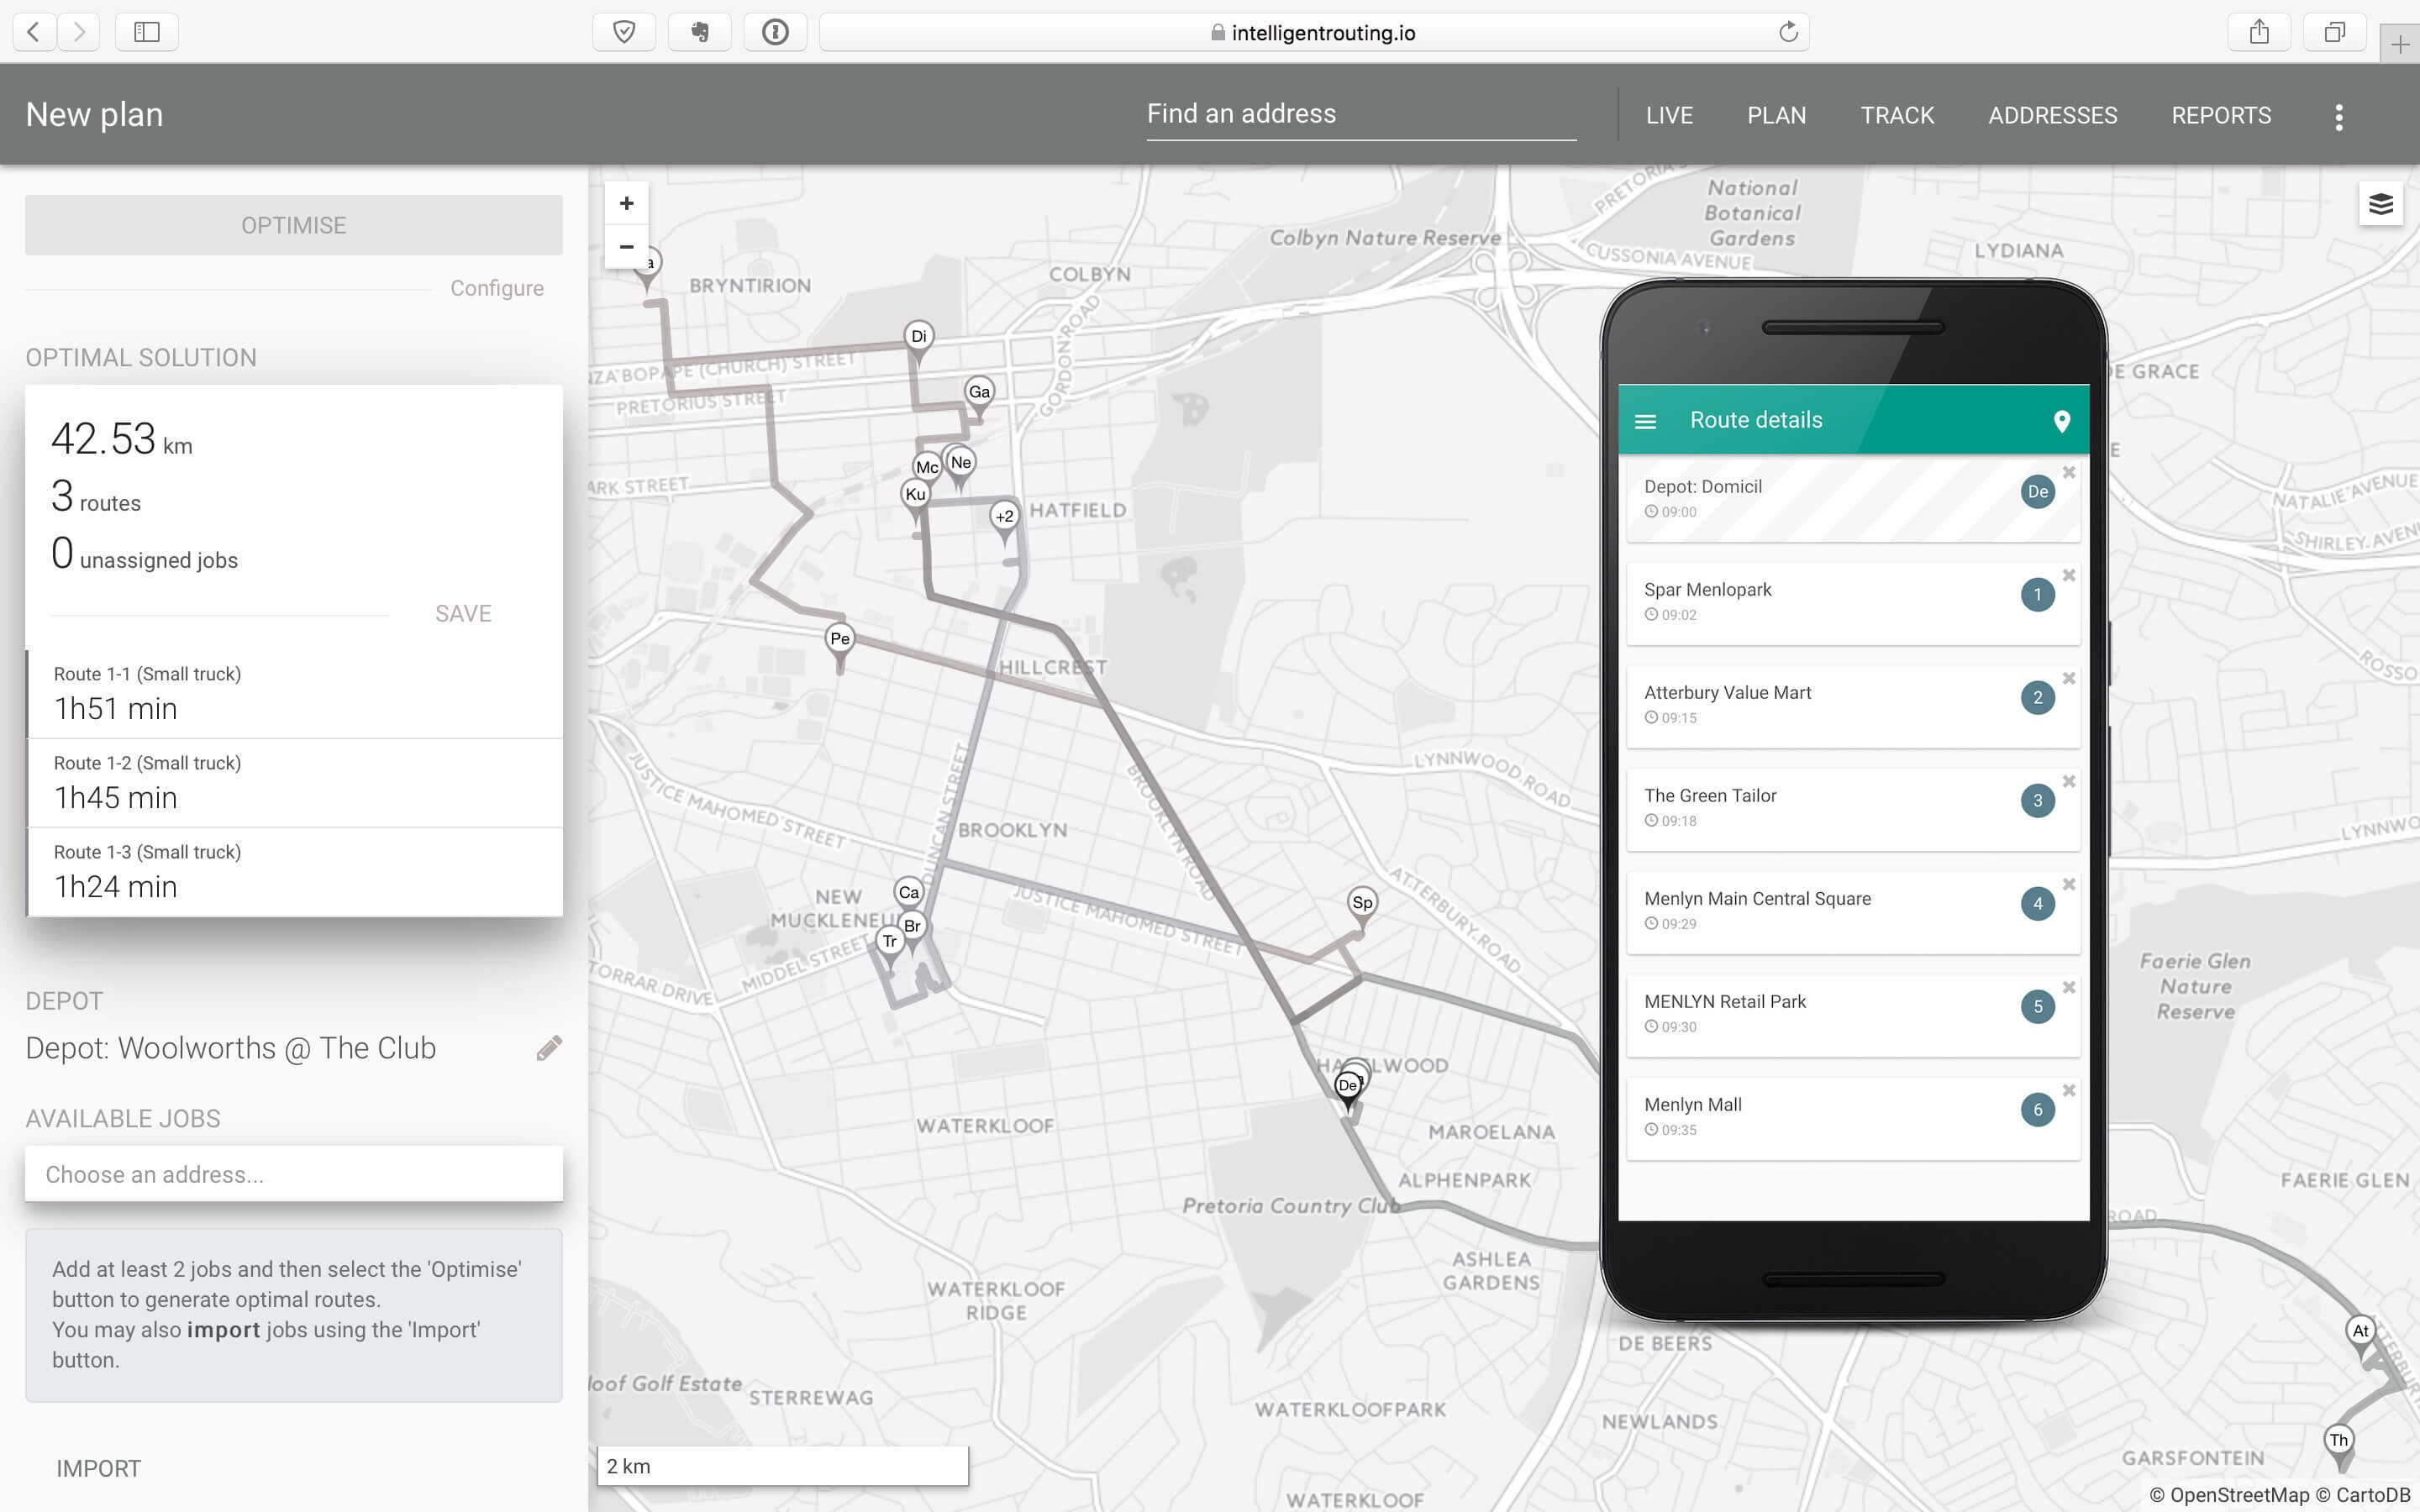Click SAVE on the optimal solution card
2420x1512 pixels.
[x=463, y=613]
